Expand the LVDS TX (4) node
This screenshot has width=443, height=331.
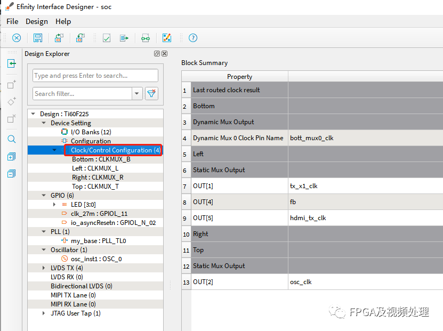pyautogui.click(x=45, y=268)
